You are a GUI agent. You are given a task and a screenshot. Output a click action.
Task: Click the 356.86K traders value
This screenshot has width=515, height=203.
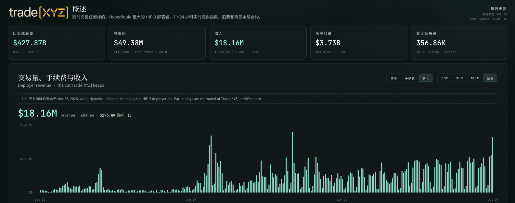tap(431, 43)
